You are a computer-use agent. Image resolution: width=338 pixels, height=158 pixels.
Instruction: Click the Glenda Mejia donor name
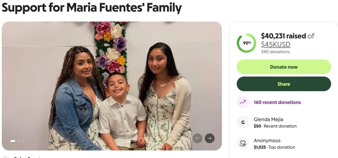pos(268,119)
